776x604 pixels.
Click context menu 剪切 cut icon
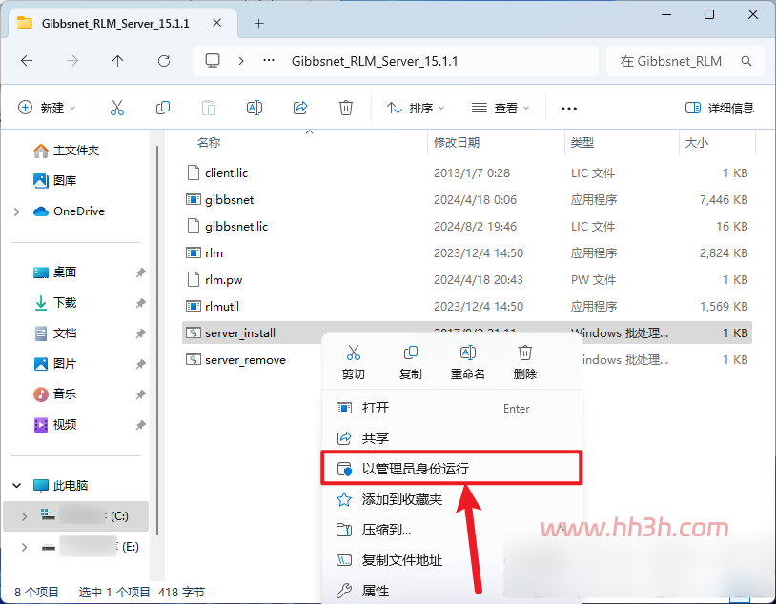[354, 352]
